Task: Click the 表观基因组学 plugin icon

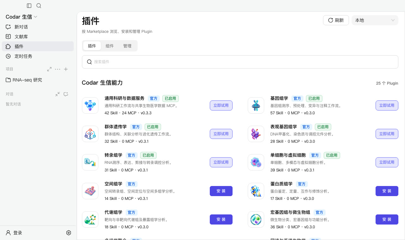Action: (x=256, y=134)
